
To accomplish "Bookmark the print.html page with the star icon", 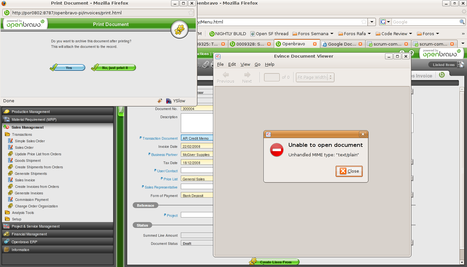I will tap(191, 13).
